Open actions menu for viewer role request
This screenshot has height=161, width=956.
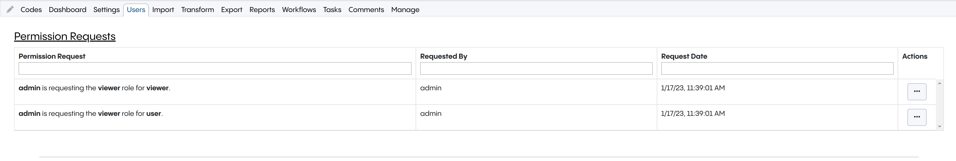(917, 92)
